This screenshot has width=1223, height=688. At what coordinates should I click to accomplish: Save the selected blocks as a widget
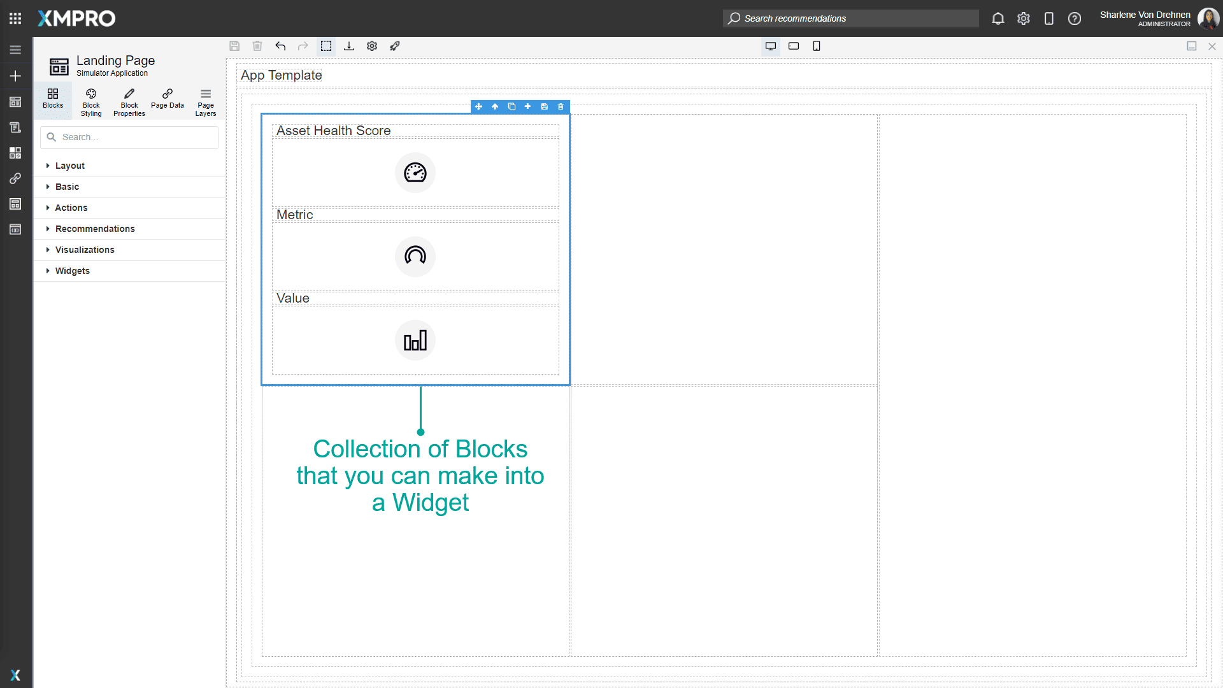(x=544, y=106)
